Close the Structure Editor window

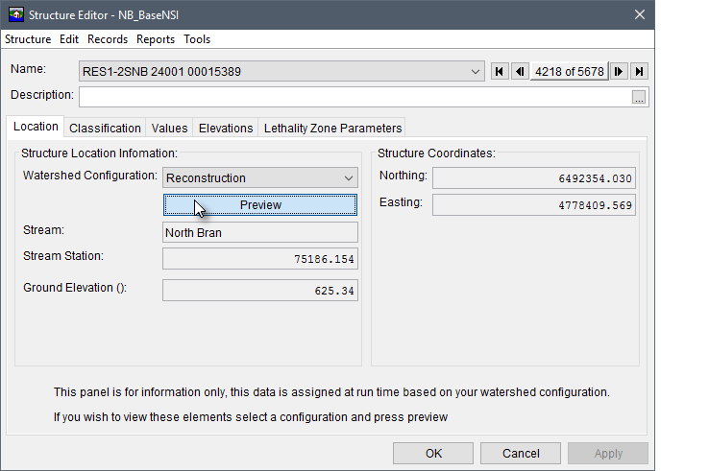click(640, 14)
